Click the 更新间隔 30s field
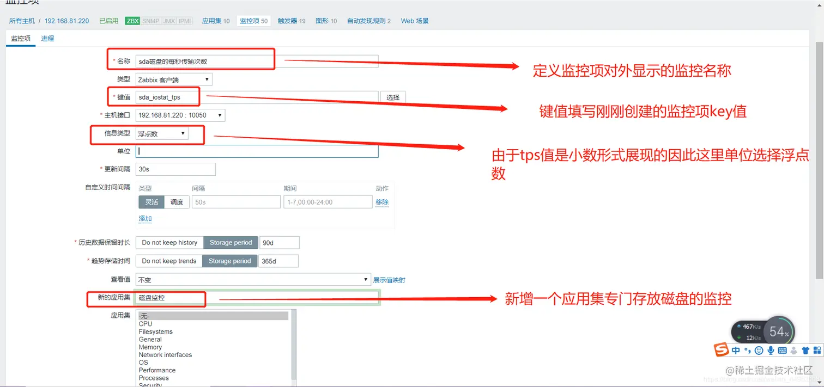This screenshot has width=824, height=387. tap(175, 169)
